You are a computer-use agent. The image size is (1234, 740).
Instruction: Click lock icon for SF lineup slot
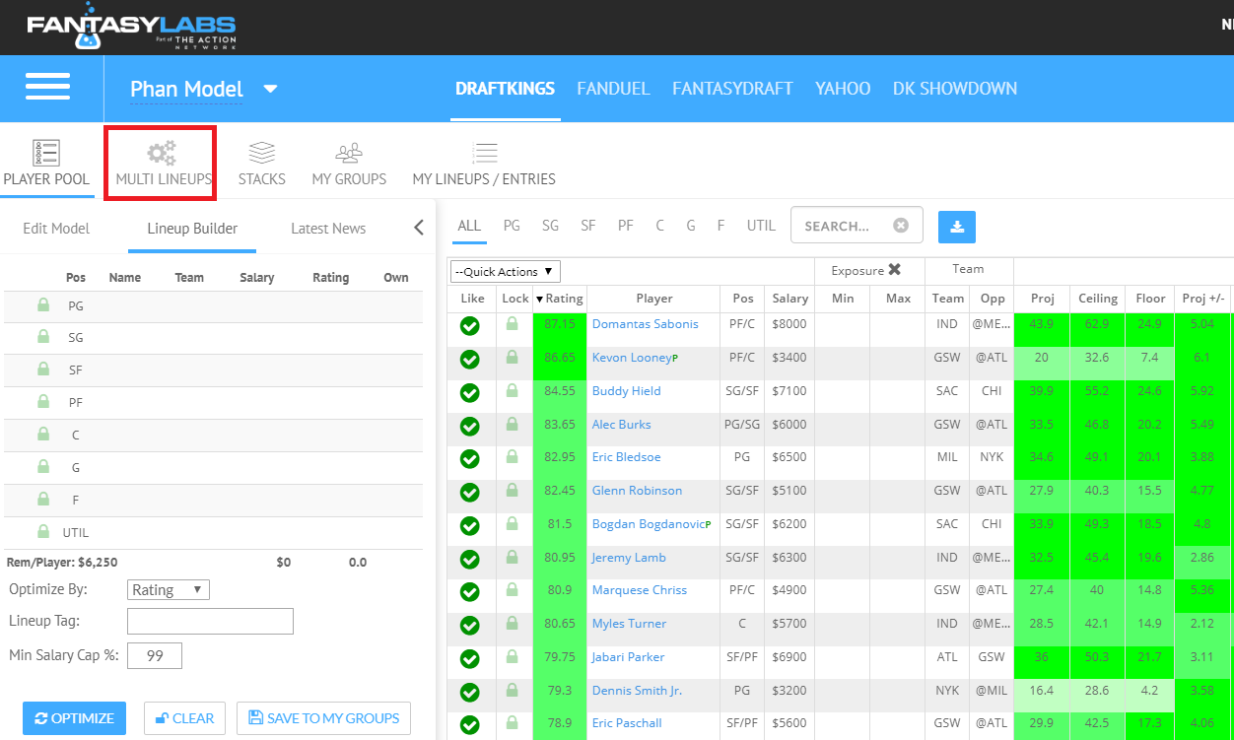pyautogui.click(x=43, y=370)
